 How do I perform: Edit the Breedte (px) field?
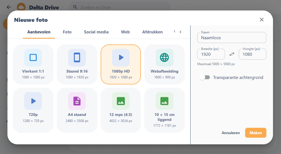tap(211, 54)
